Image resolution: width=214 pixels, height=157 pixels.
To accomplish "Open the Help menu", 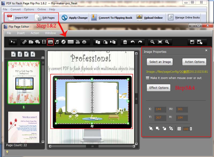I will (x=52, y=9).
